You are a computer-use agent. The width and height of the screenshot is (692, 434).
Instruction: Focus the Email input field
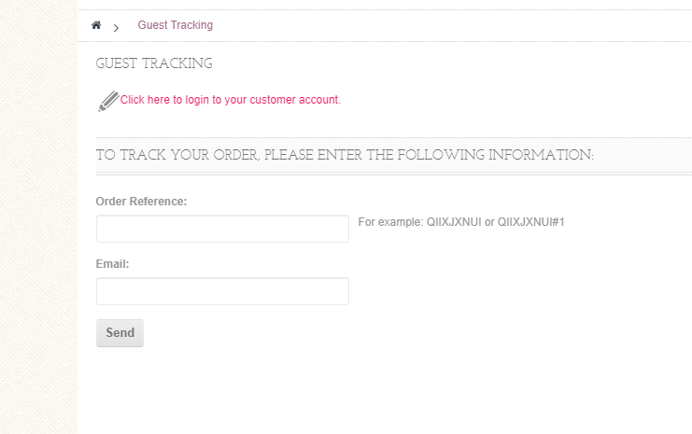[222, 291]
